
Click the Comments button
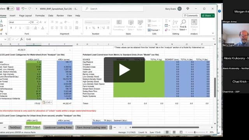pyautogui.click(x=191, y=16)
